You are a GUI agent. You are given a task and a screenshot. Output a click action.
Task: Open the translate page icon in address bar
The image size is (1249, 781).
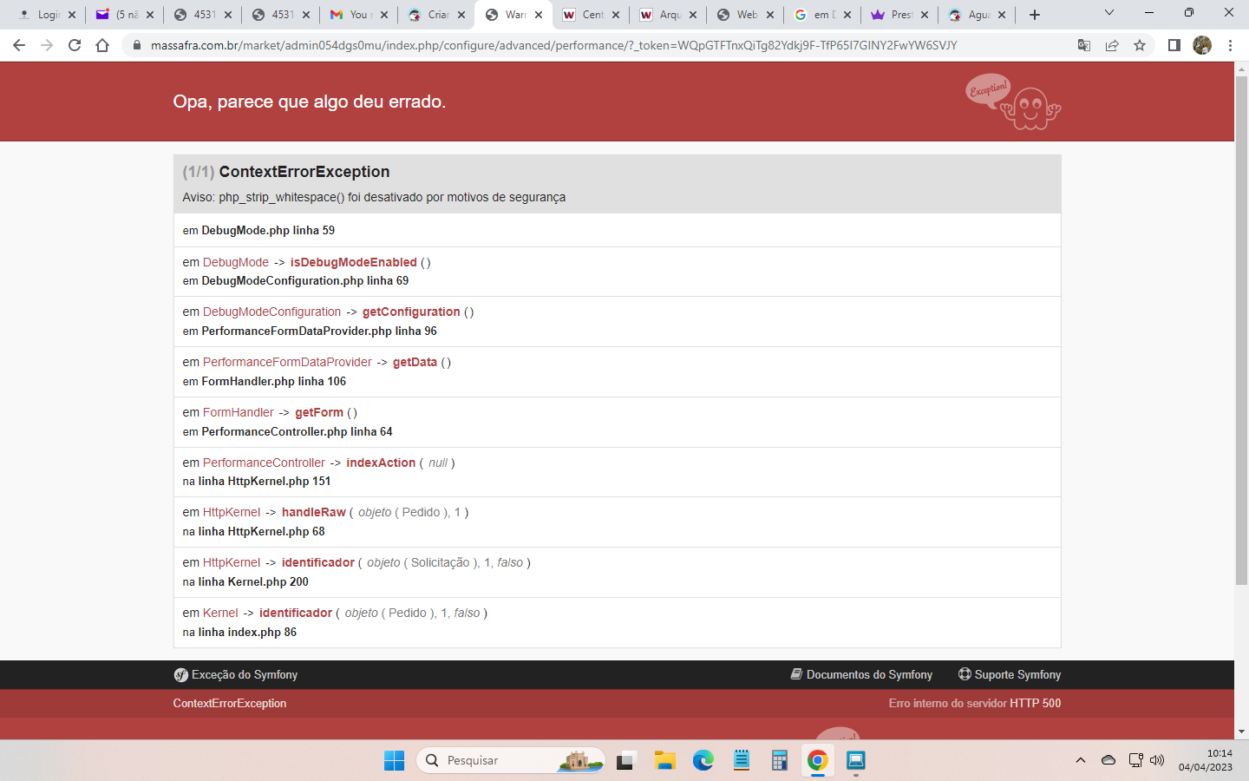pos(1084,45)
